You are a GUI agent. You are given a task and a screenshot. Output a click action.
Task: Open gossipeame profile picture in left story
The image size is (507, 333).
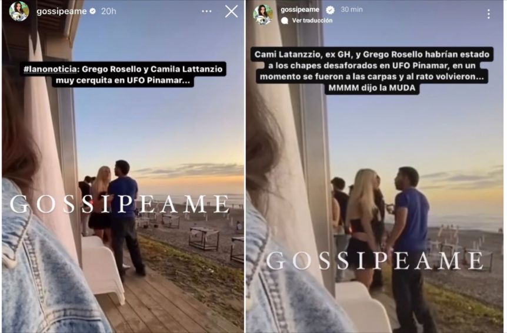19,11
